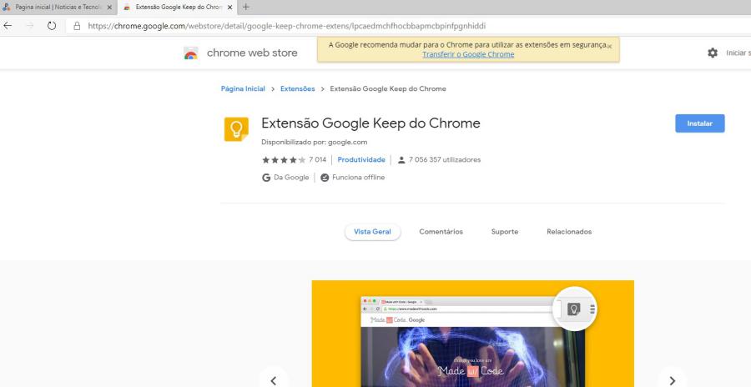This screenshot has height=387, width=751.
Task: Click the Funciona offline label
Action: (x=358, y=178)
